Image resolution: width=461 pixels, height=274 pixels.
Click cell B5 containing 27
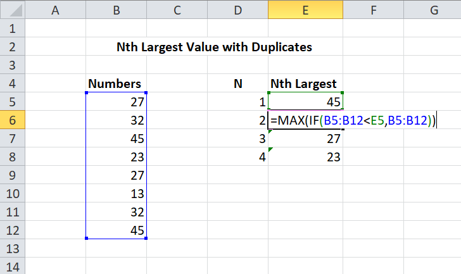coord(117,102)
